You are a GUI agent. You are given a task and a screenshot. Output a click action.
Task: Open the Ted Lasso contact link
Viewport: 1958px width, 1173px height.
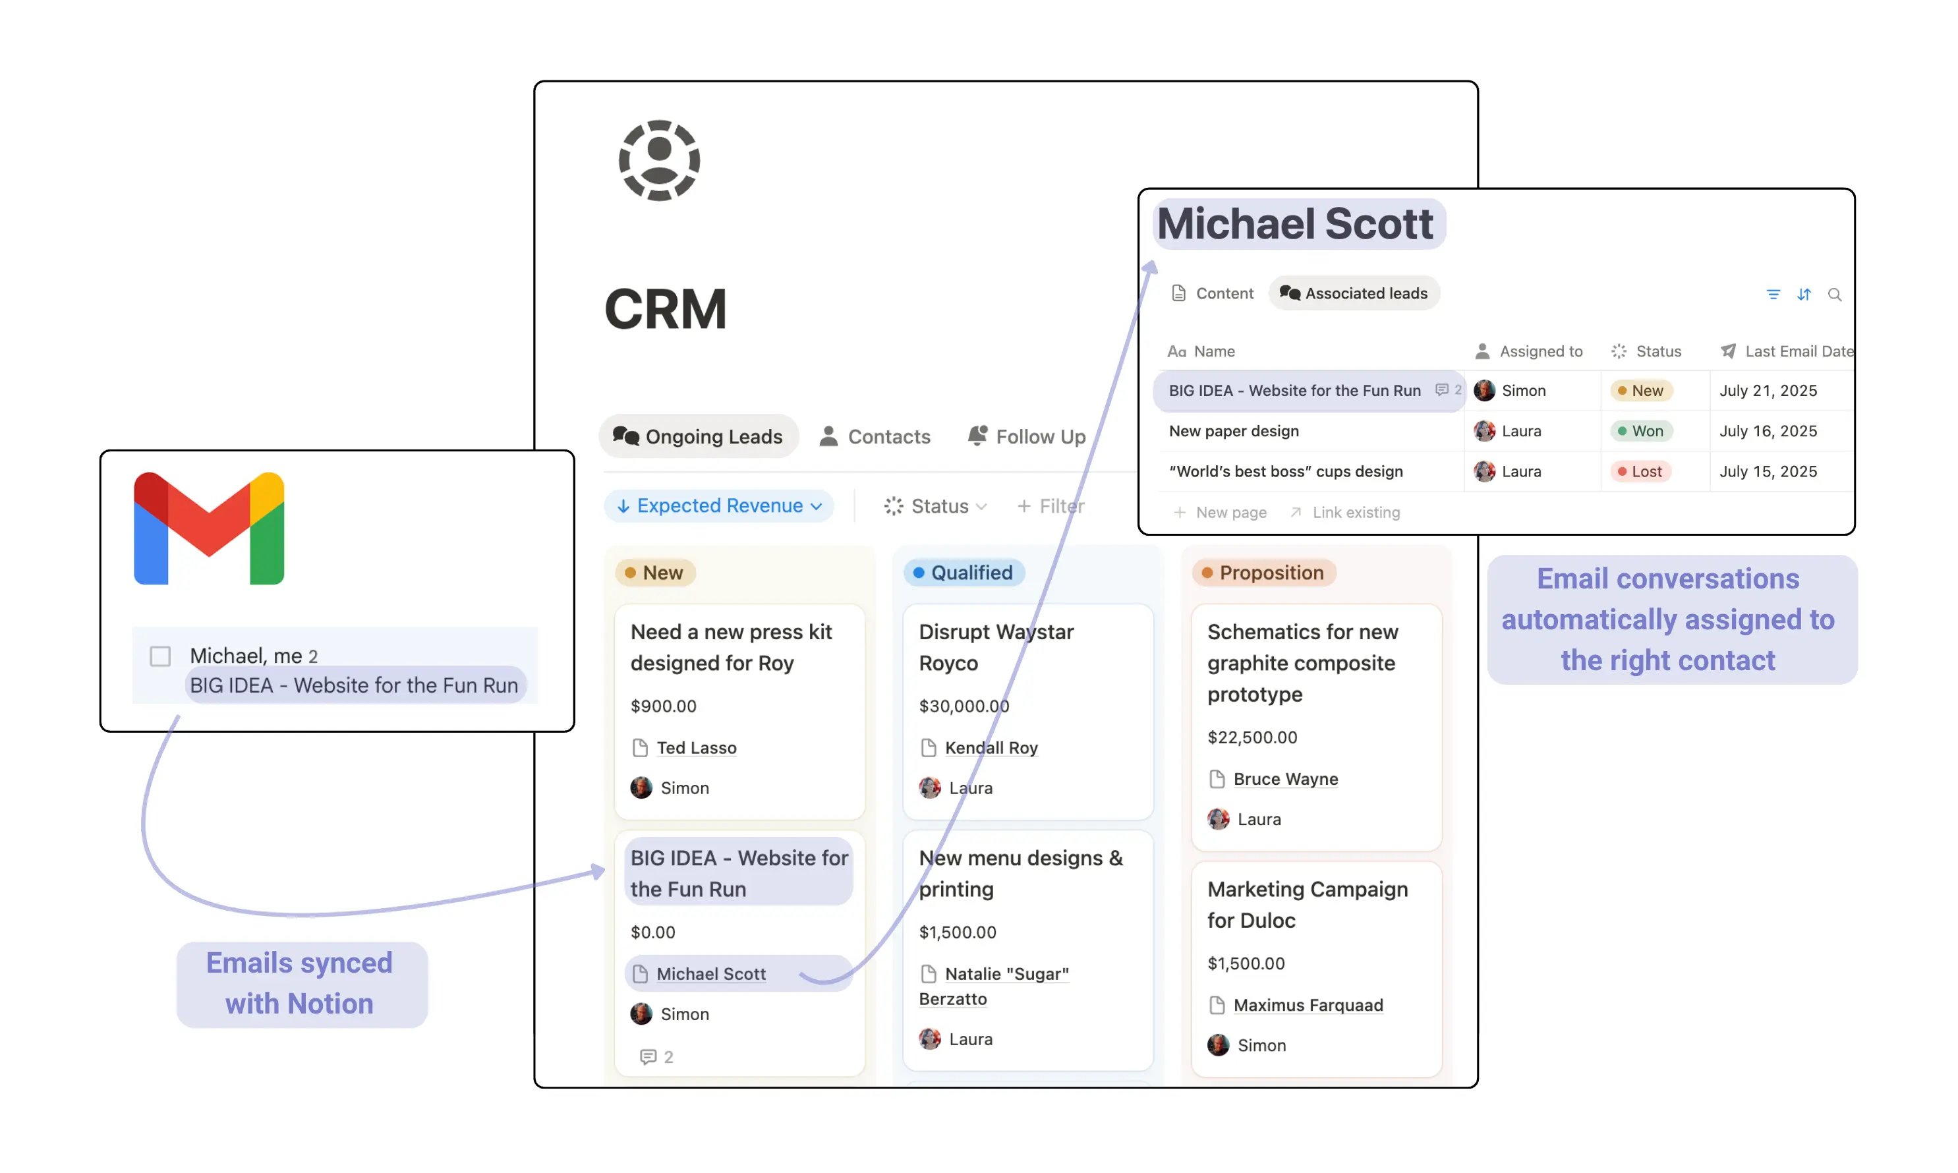pyautogui.click(x=696, y=748)
